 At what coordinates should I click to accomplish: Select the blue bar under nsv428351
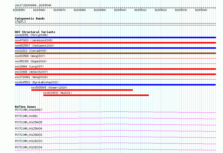click(x=115, y=37)
